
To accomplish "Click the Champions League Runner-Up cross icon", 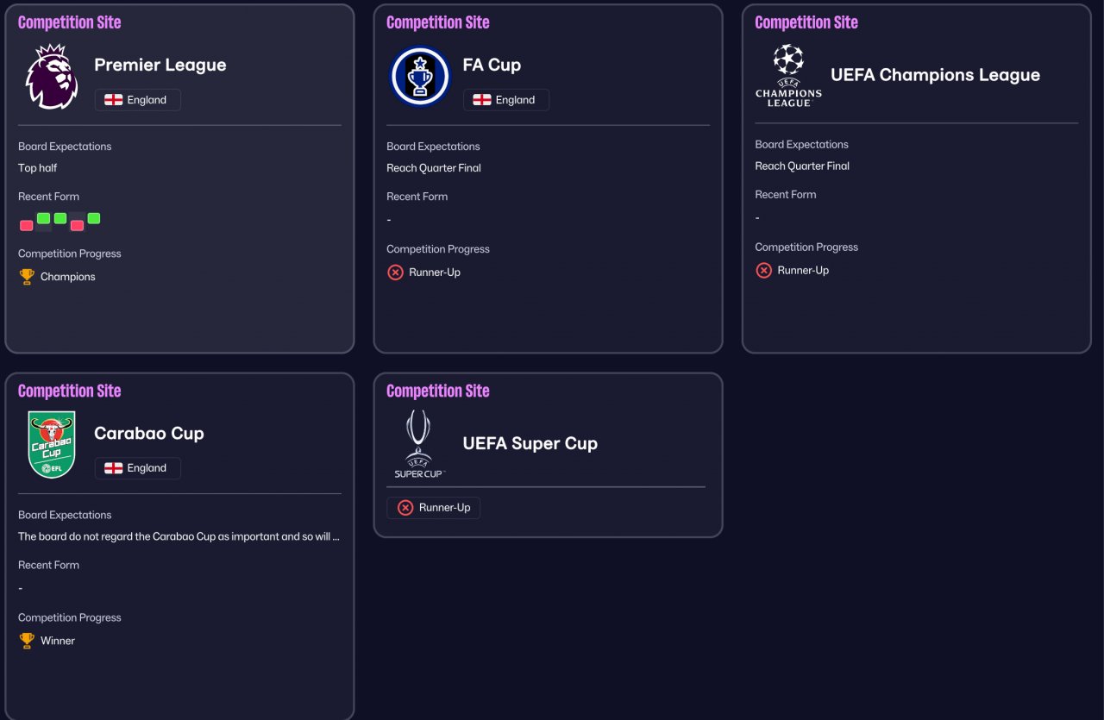I will click(763, 271).
